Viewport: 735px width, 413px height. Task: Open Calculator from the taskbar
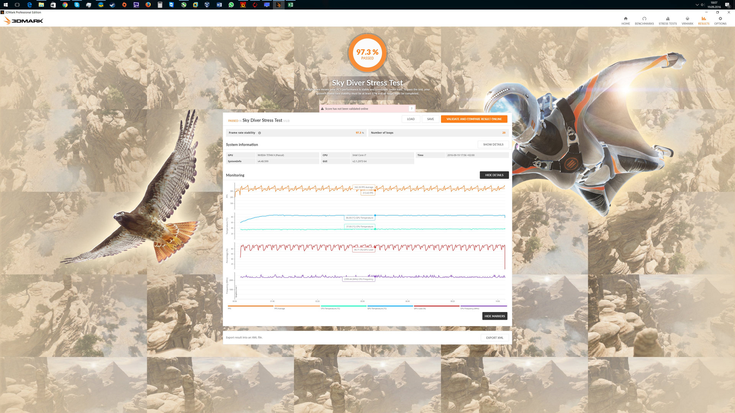point(160,5)
